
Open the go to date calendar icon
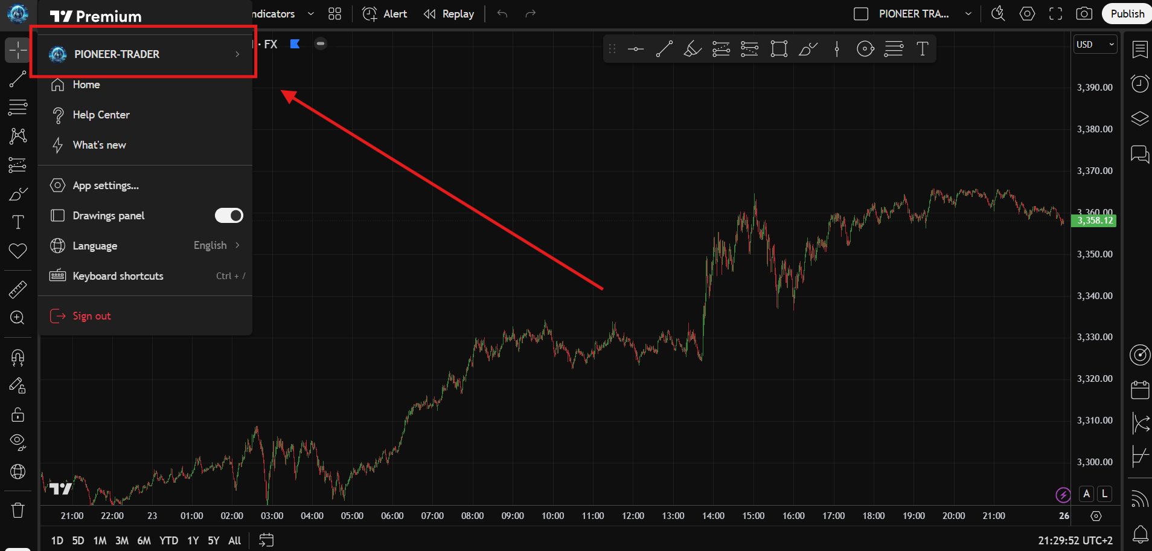tap(266, 540)
